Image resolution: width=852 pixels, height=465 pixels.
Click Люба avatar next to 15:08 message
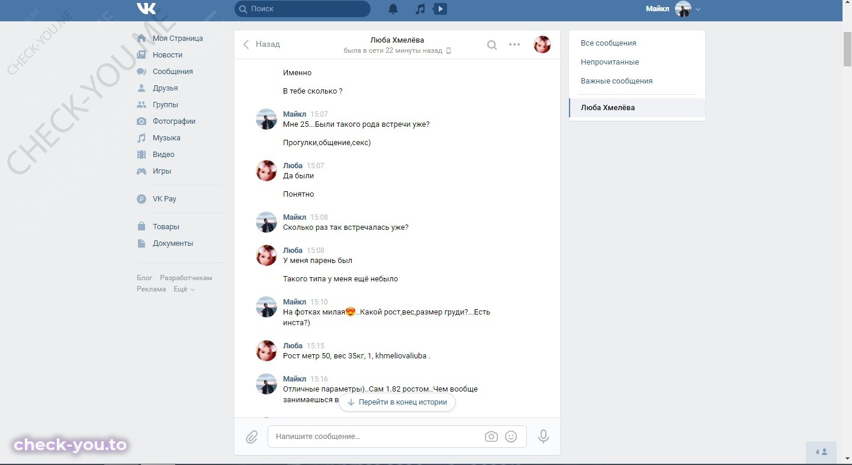click(x=266, y=255)
